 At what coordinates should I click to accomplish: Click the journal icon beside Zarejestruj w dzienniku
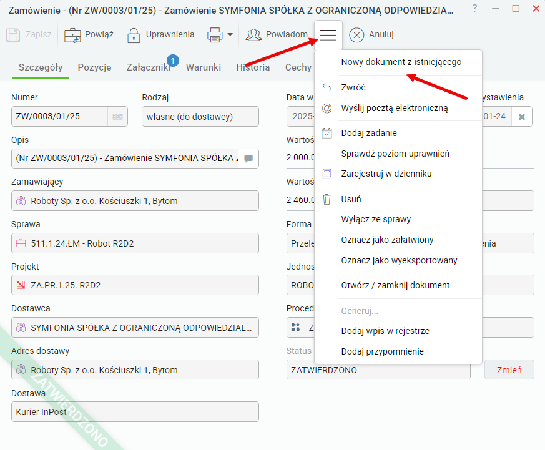point(327,174)
